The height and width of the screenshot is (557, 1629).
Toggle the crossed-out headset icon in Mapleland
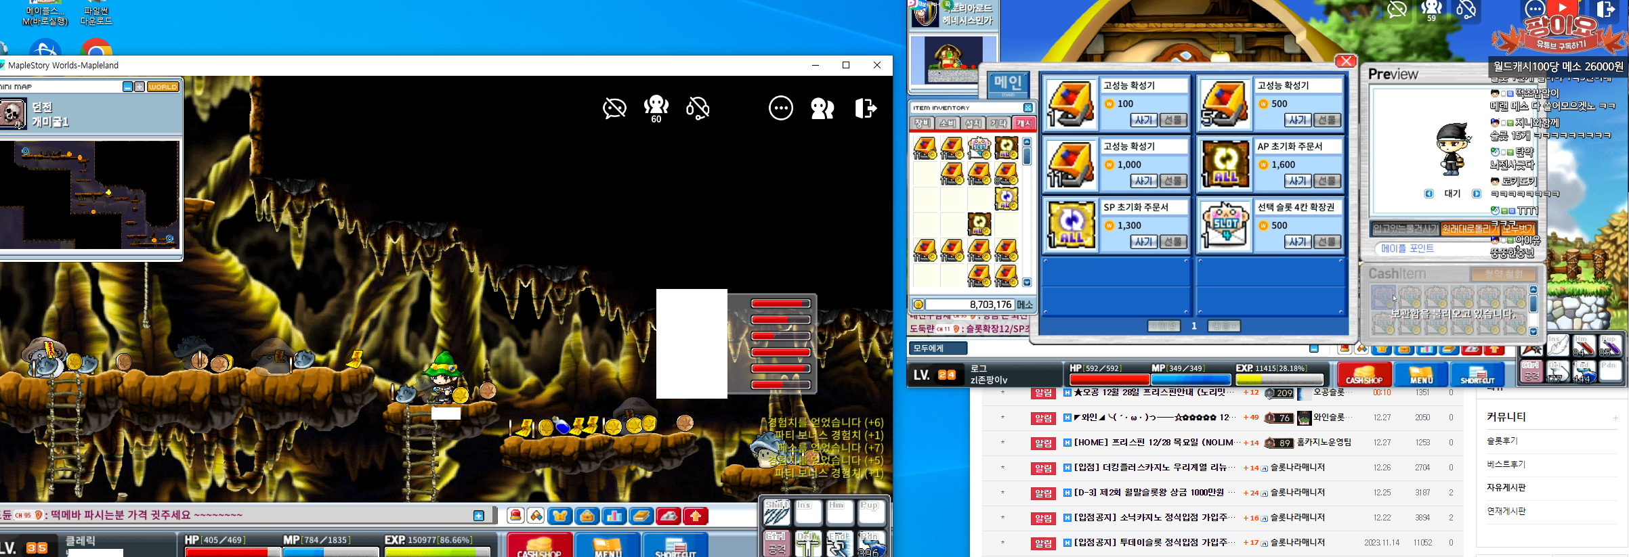(x=698, y=108)
